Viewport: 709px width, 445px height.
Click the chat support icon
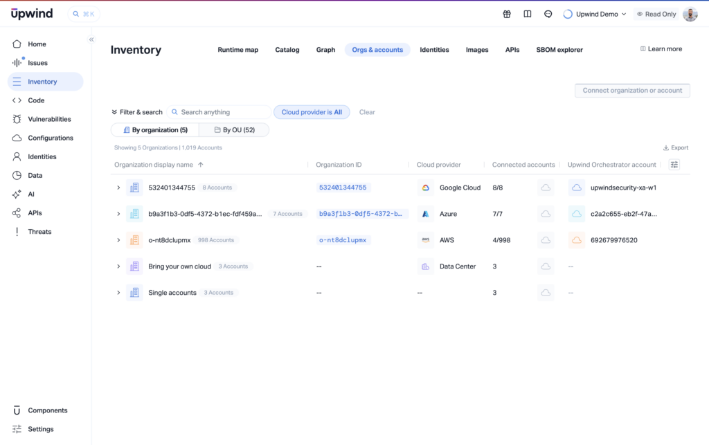[x=548, y=14]
